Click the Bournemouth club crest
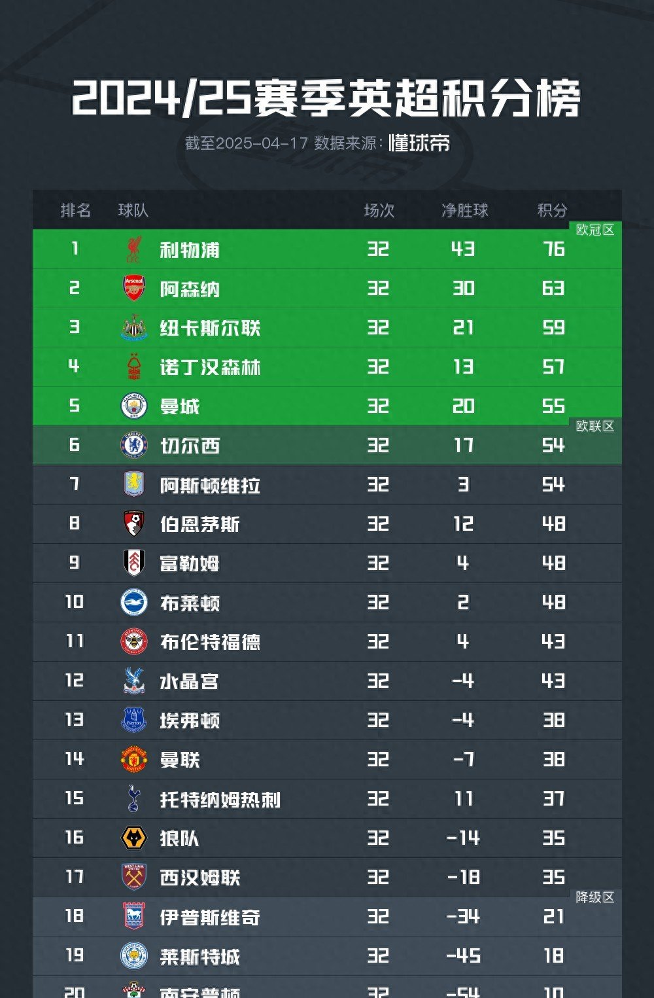The image size is (654, 998). point(134,524)
